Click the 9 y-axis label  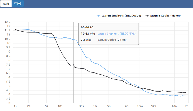pos(9,52)
